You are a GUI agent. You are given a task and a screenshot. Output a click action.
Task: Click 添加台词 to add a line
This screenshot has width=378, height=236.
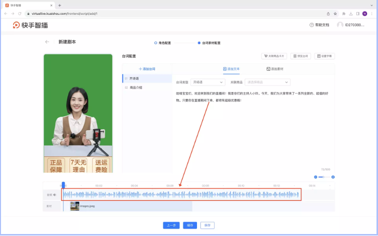point(147,69)
